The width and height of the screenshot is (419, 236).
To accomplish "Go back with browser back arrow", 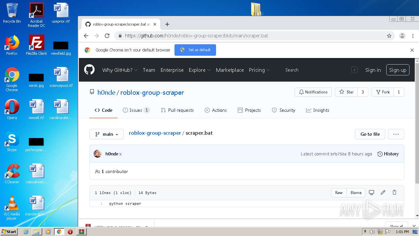I will pyautogui.click(x=86, y=36).
